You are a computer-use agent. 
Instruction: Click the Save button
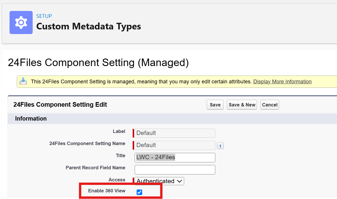(215, 105)
